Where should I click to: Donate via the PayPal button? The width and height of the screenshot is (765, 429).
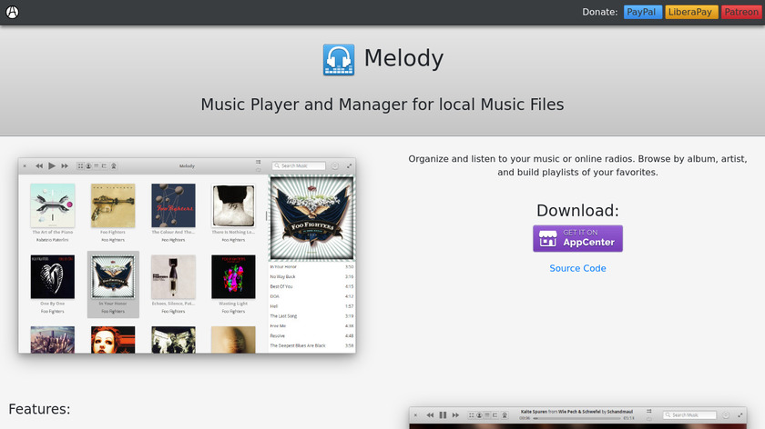[x=642, y=12]
